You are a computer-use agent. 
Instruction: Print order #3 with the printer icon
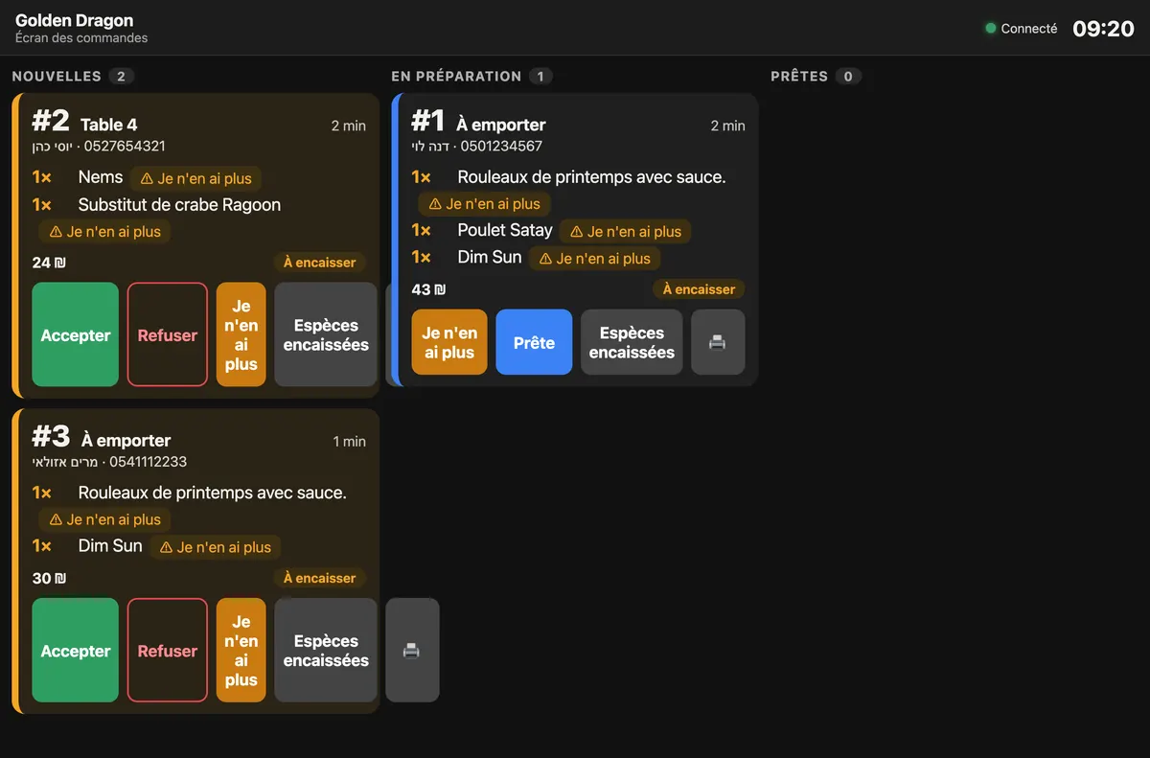tap(412, 651)
